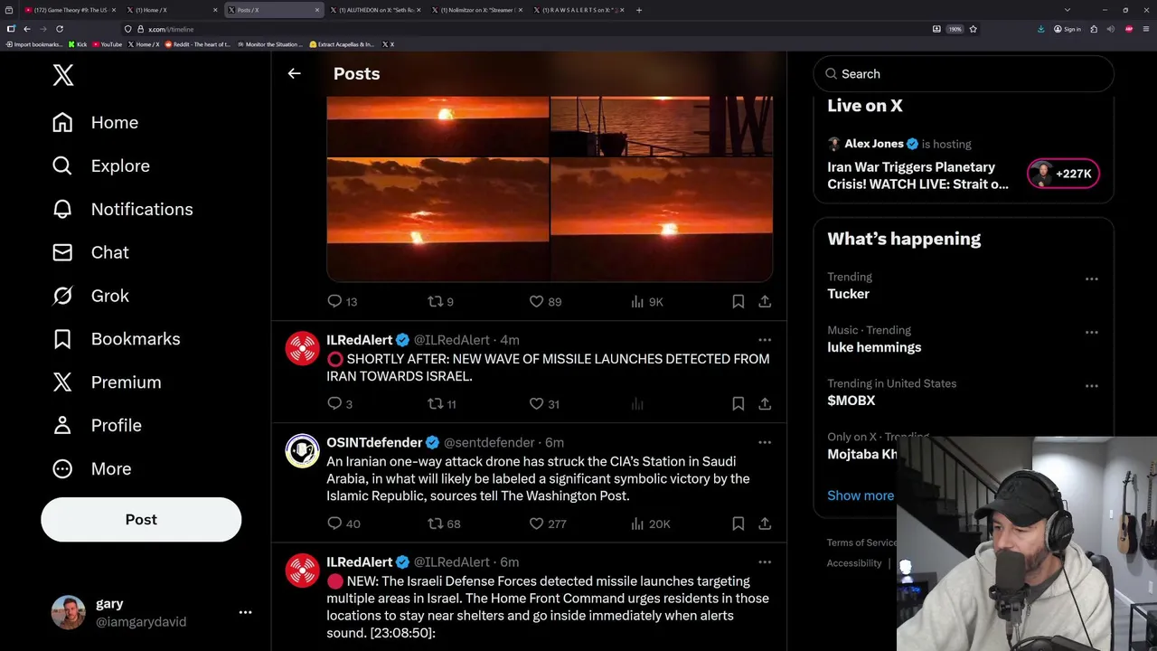The image size is (1157, 651).
Task: Switch to ALUTHEDON on X tab
Action: pyautogui.click(x=375, y=10)
